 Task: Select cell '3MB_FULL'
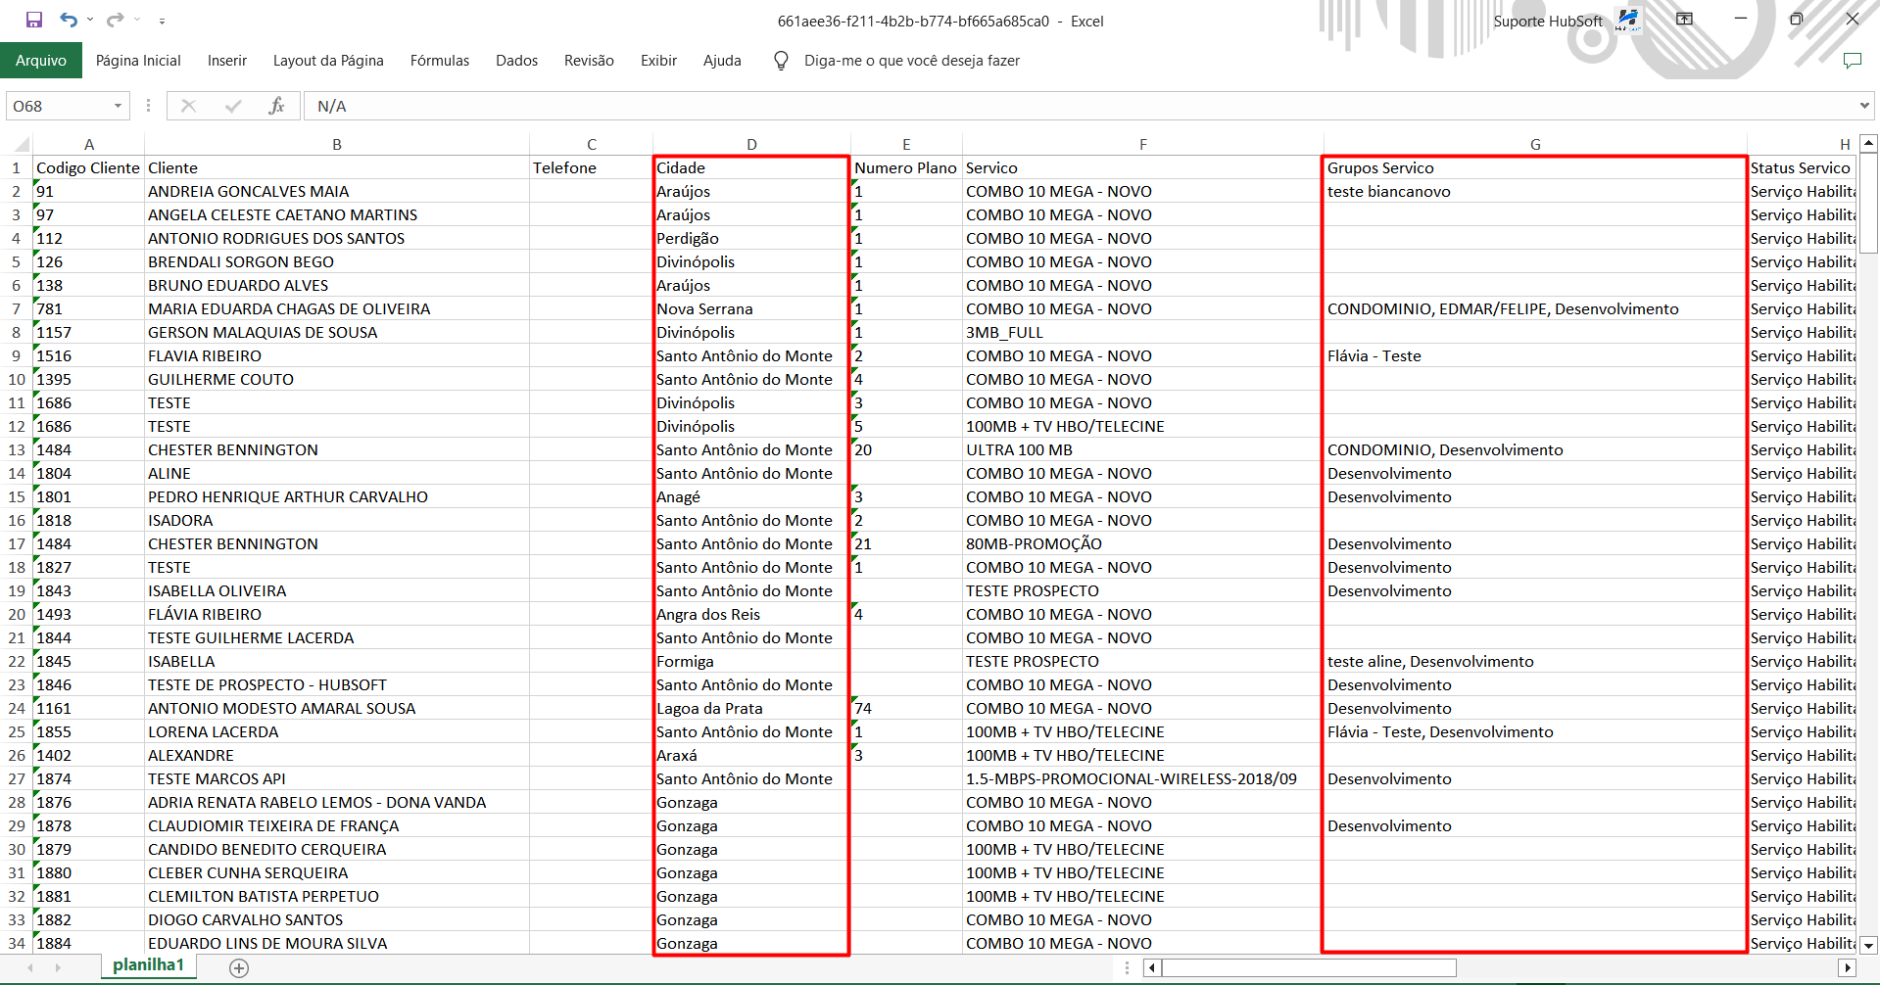1142,332
